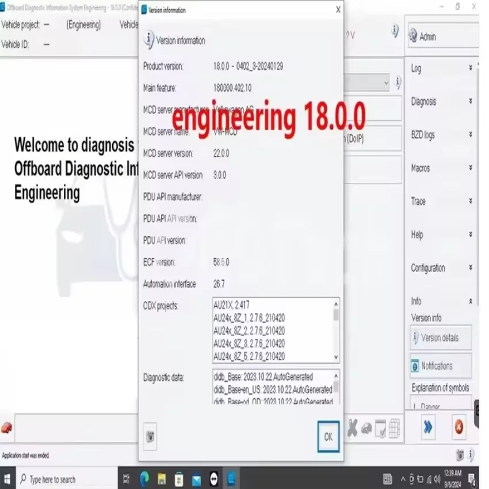Close the Version information dialog
The width and height of the screenshot is (489, 489).
point(338,10)
